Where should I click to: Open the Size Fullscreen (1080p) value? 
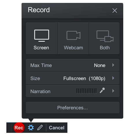[x=84, y=78]
